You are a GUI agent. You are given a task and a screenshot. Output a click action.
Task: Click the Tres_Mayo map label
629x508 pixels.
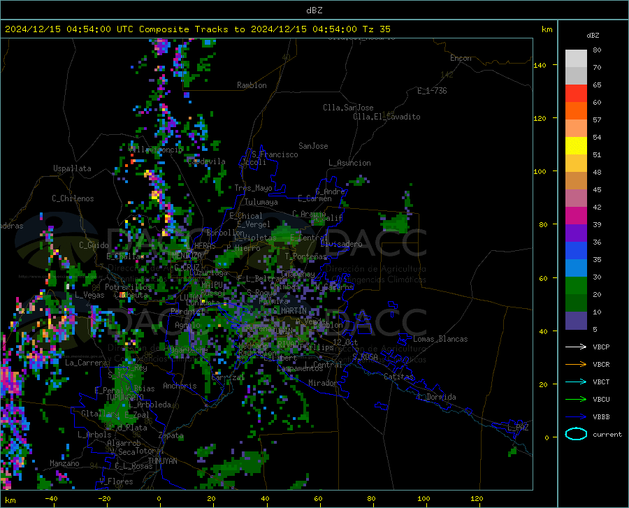point(253,188)
